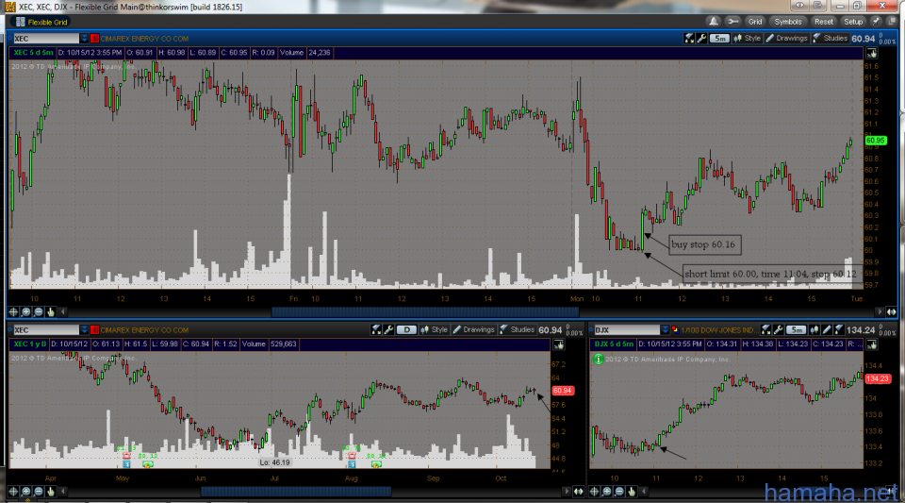Open the Setup menu
The height and width of the screenshot is (503, 905).
pyautogui.click(x=853, y=22)
